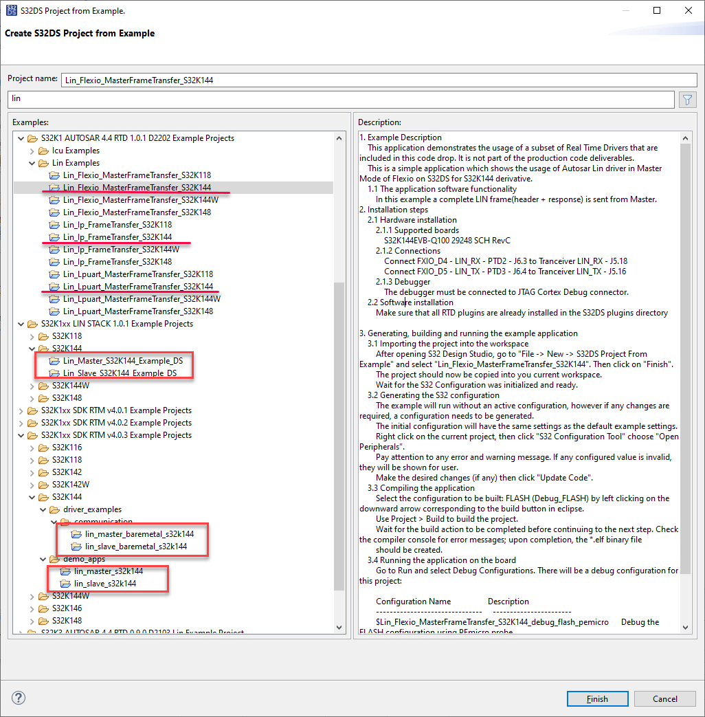Click the filter icon beside the search box
Viewport: 705px width, 717px height.
tap(686, 100)
